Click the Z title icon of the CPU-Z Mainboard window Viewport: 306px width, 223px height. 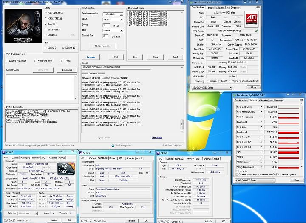[81, 153]
